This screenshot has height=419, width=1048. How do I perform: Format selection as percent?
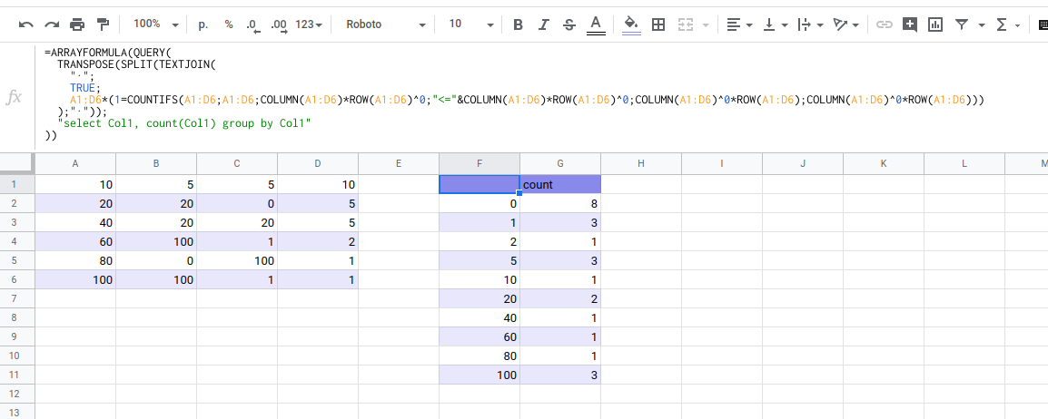tap(229, 24)
